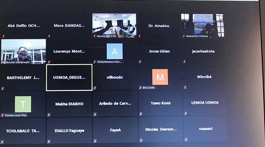Screen dimensions: 265x147
Task: Click muted mic icon on massani tile
Action: pos(186,140)
